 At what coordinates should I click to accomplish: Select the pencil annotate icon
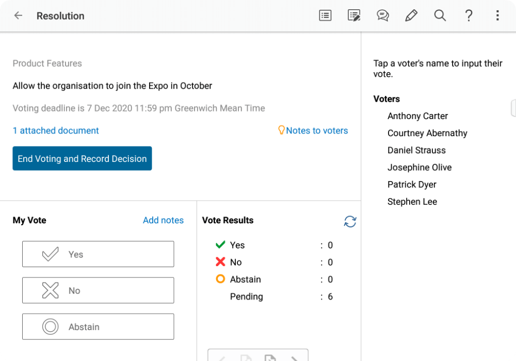point(411,15)
